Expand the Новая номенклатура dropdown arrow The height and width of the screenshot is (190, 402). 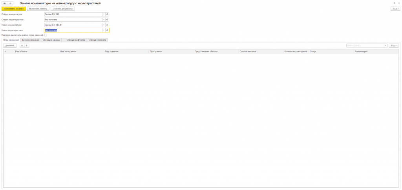pyautogui.click(x=104, y=25)
